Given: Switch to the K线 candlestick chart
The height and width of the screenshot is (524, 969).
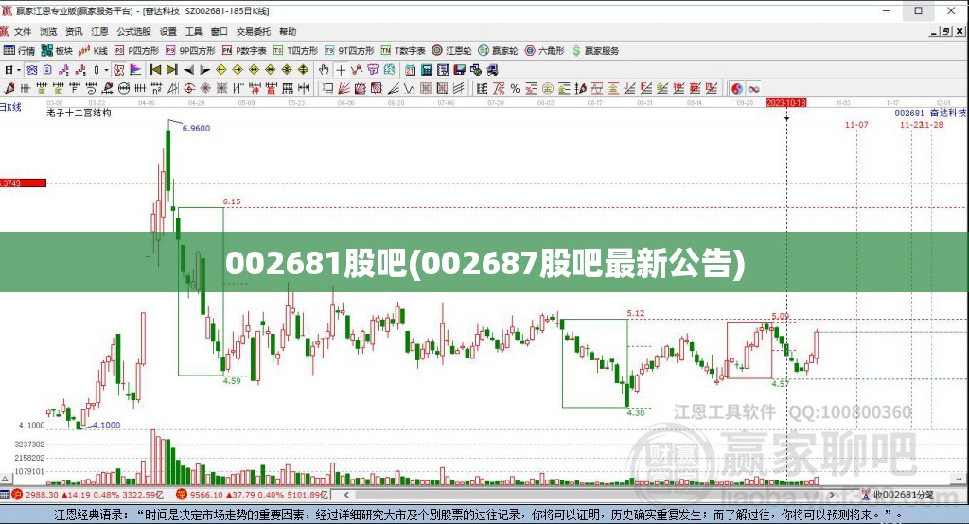Looking at the screenshot, I should tap(94, 51).
